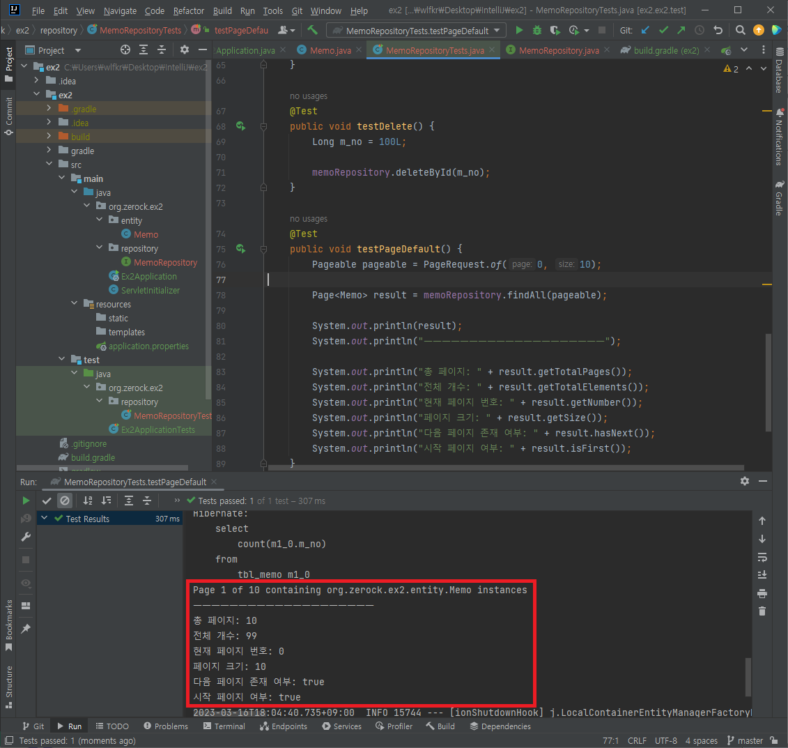Screen dimensions: 788x748
Task: Open the Notifications tool window
Action: click(779, 137)
